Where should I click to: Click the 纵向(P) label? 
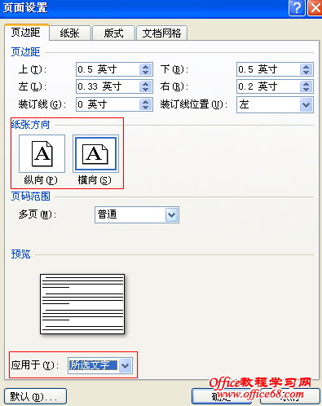41,180
